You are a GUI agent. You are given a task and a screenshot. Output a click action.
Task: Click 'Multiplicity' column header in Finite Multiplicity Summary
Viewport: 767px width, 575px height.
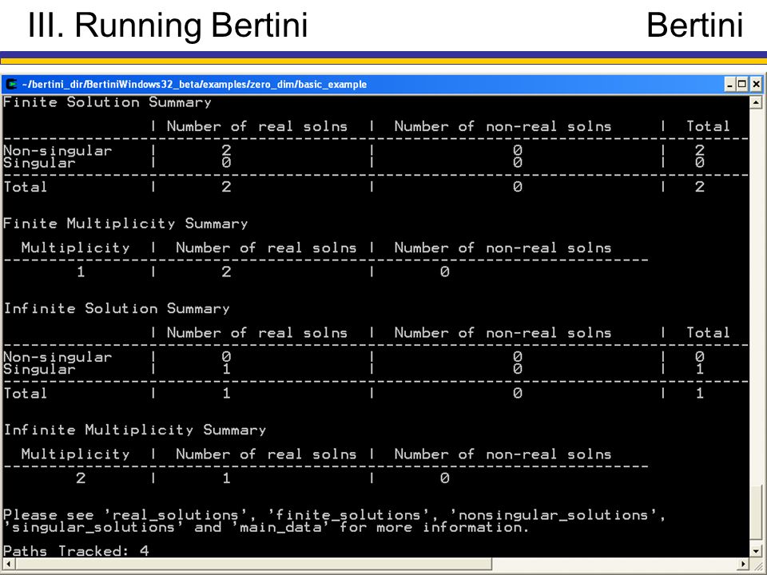tap(75, 248)
